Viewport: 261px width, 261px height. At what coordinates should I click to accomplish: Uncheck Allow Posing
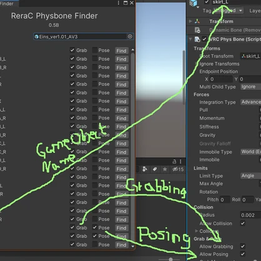[x=243, y=254]
